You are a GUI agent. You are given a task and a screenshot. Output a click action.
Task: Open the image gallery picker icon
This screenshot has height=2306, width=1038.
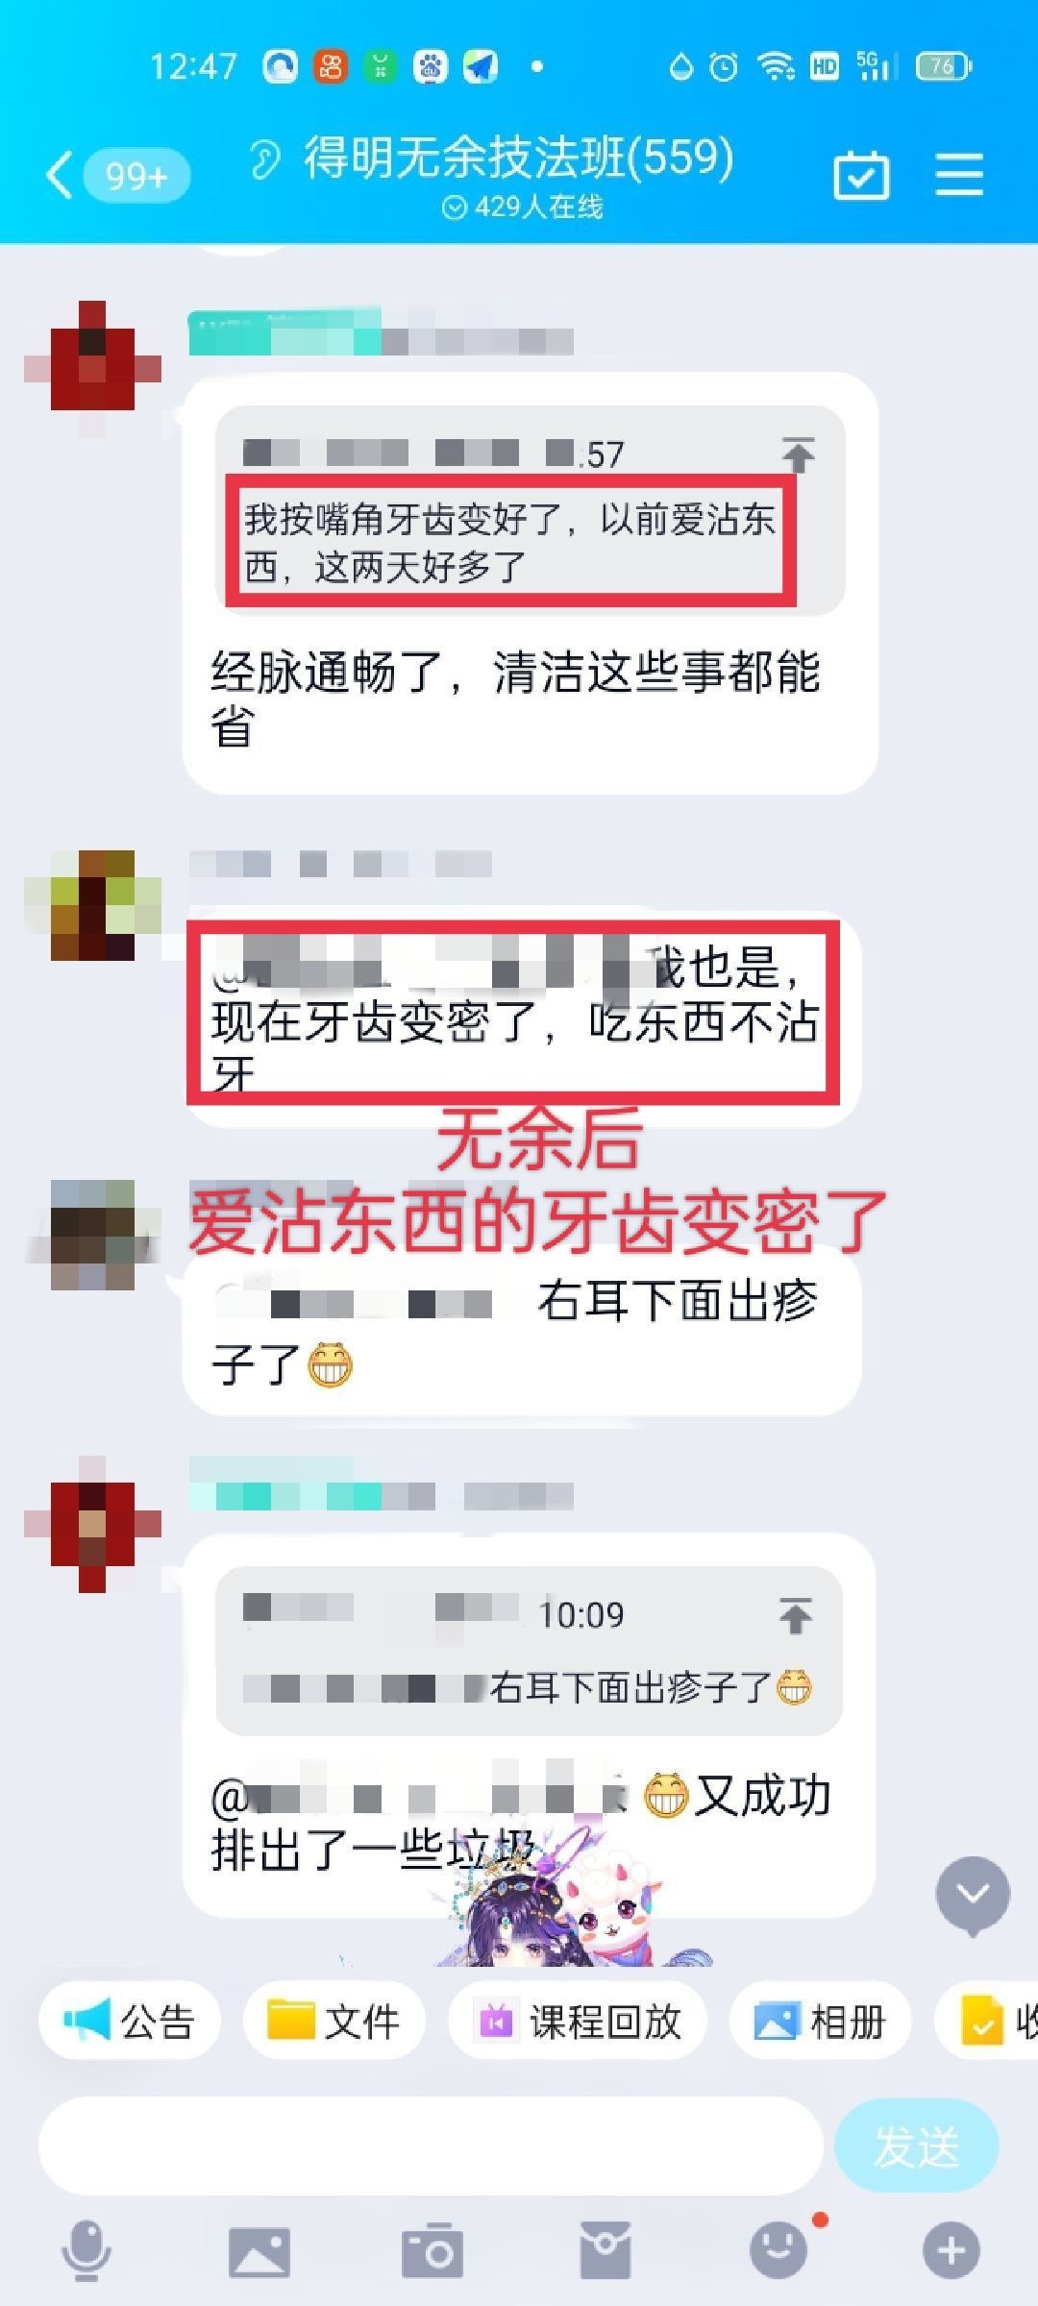click(x=259, y=2251)
